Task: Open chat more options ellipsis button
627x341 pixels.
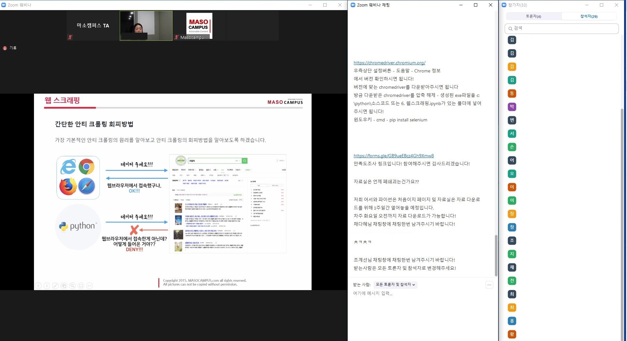Action: (489, 285)
